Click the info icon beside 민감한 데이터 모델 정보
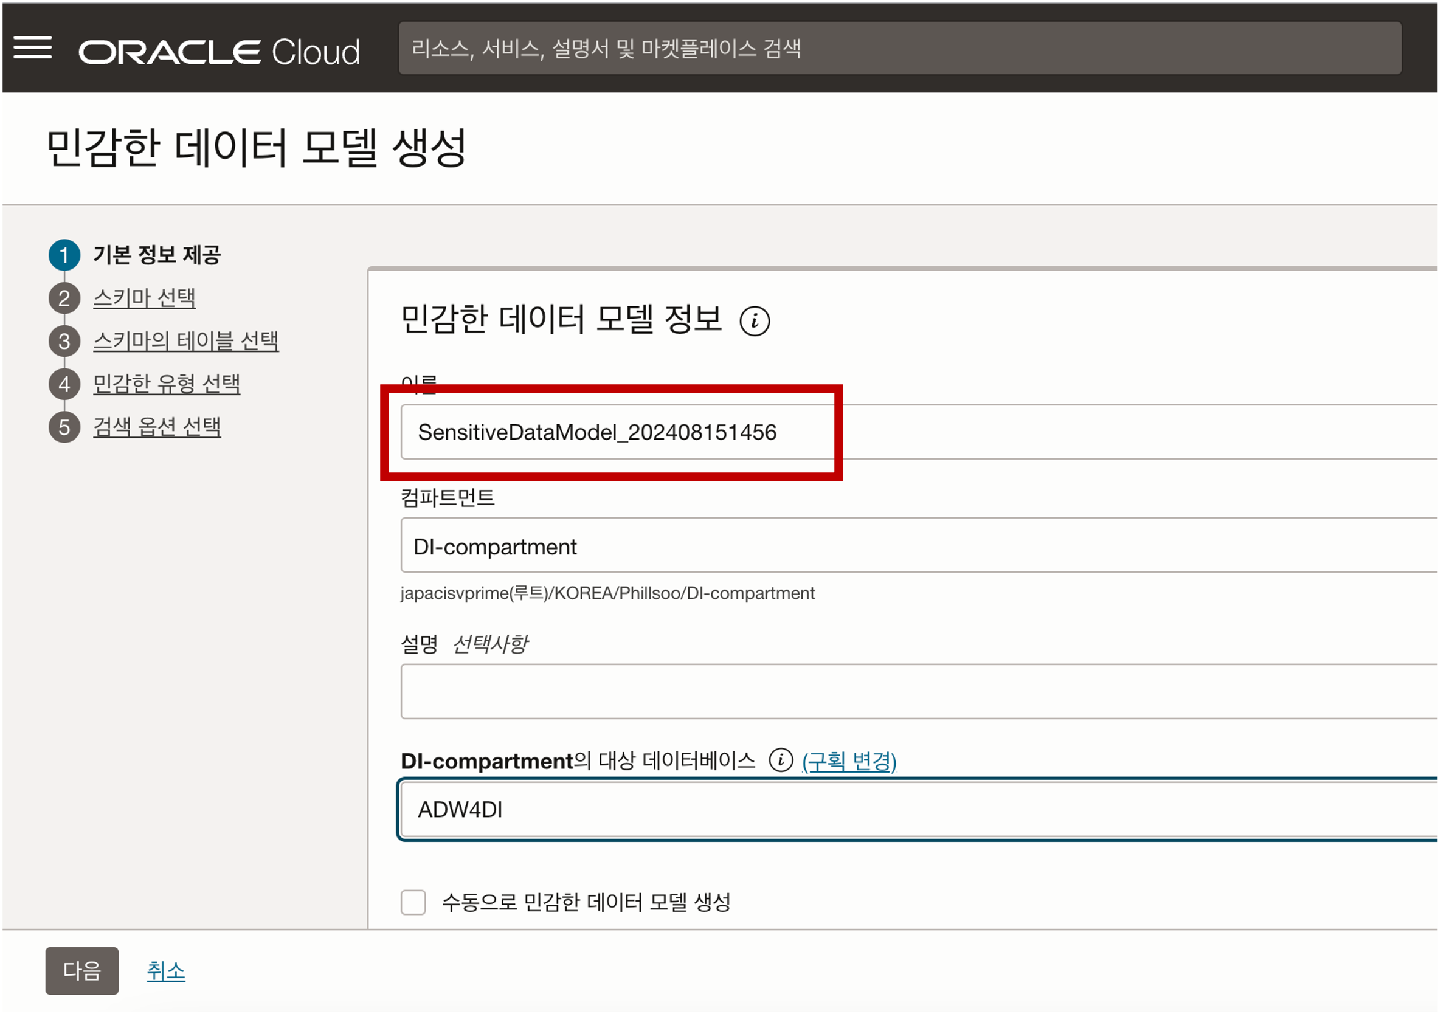Viewport: 1438px width, 1014px height. [755, 322]
